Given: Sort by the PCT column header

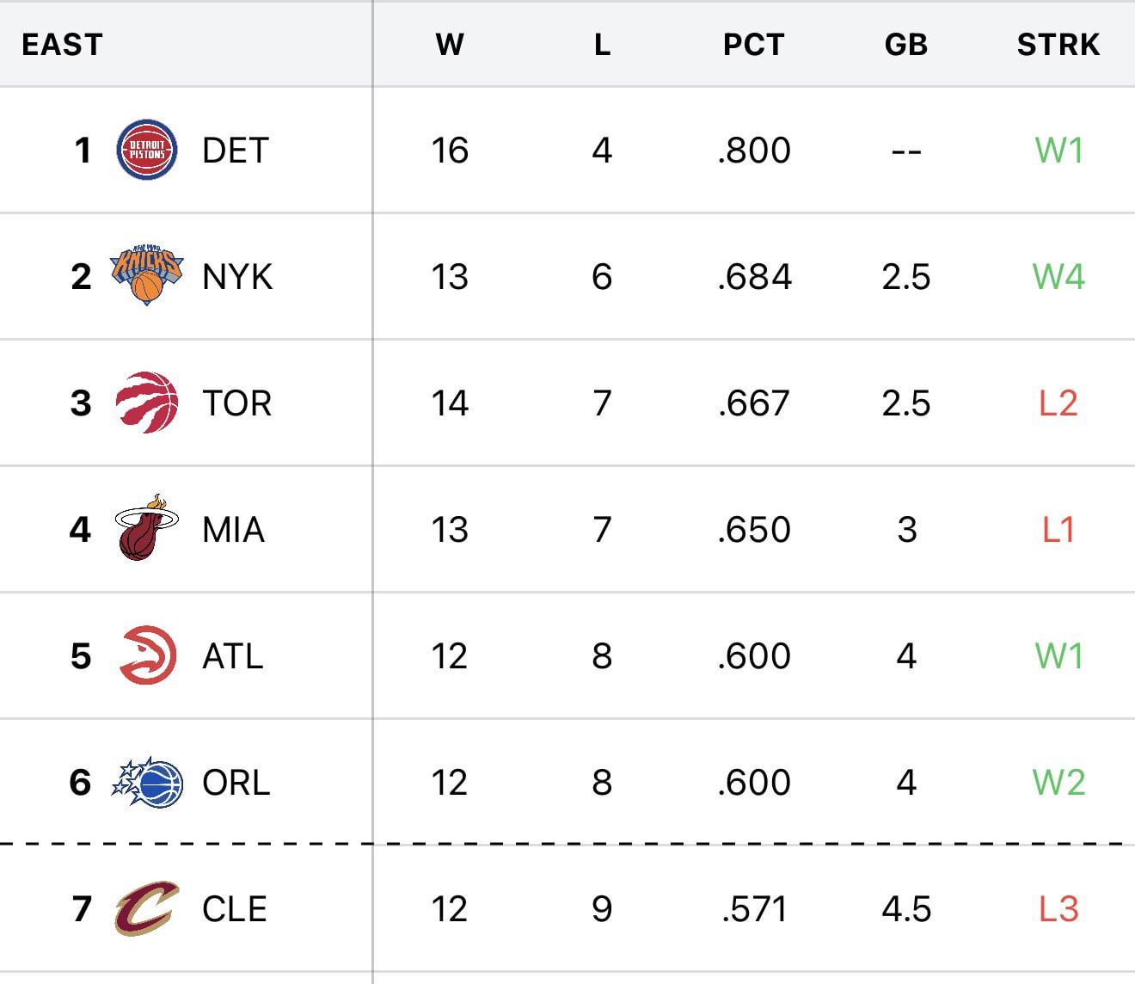Looking at the screenshot, I should click(753, 45).
